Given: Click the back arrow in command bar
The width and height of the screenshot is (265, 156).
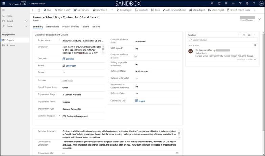Looking at the screenshot, I should (x=33, y=10).
